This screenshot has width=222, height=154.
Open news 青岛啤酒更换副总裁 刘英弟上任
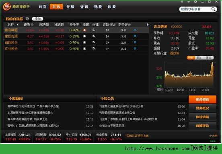[x=28, y=119]
